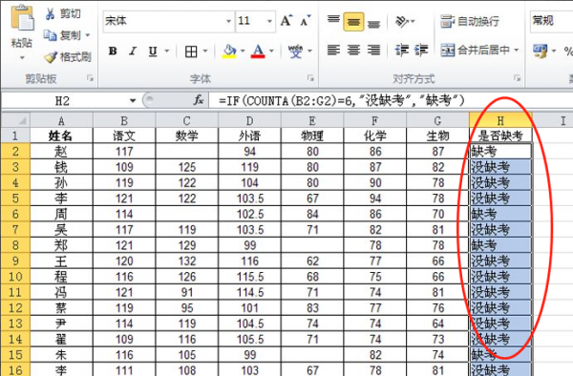The height and width of the screenshot is (376, 573).
Task: Toggle Bold formatting
Action: [x=113, y=52]
